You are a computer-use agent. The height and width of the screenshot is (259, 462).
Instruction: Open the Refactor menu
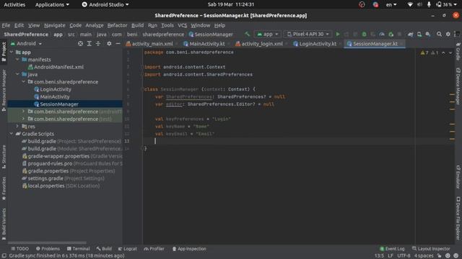click(117, 26)
